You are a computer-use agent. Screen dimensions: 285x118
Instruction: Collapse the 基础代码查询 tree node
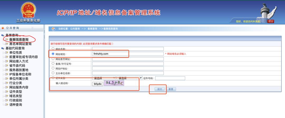point(15,48)
